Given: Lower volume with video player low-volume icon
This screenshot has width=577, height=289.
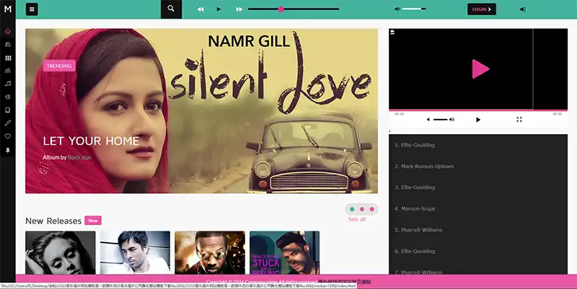Looking at the screenshot, I should (x=428, y=120).
